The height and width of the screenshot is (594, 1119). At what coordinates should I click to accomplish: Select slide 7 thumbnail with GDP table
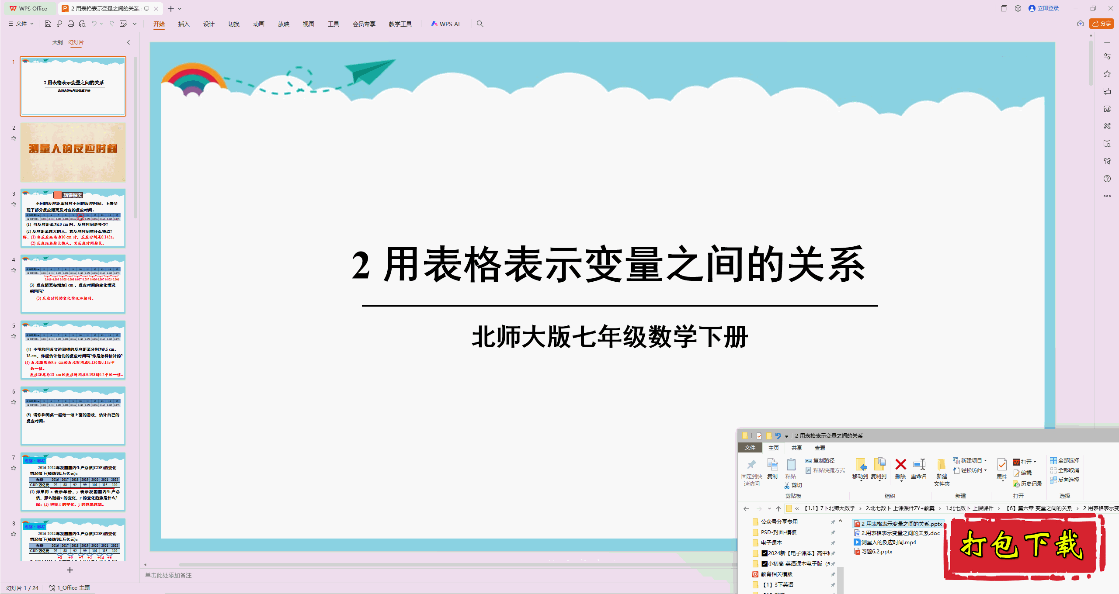click(73, 482)
